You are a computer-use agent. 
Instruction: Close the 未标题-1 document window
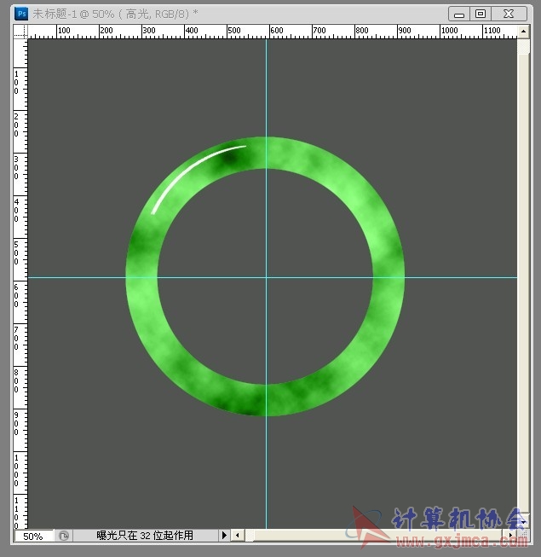[509, 15]
